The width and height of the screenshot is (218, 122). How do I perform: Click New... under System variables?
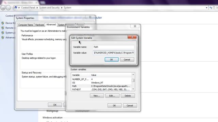tap(97, 96)
